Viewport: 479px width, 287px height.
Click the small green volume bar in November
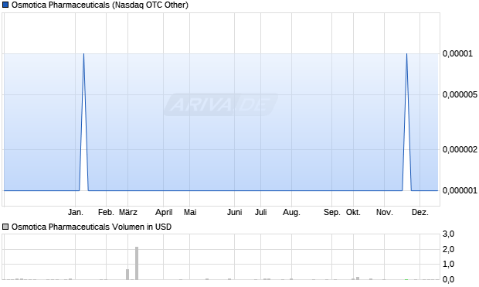(x=406, y=279)
